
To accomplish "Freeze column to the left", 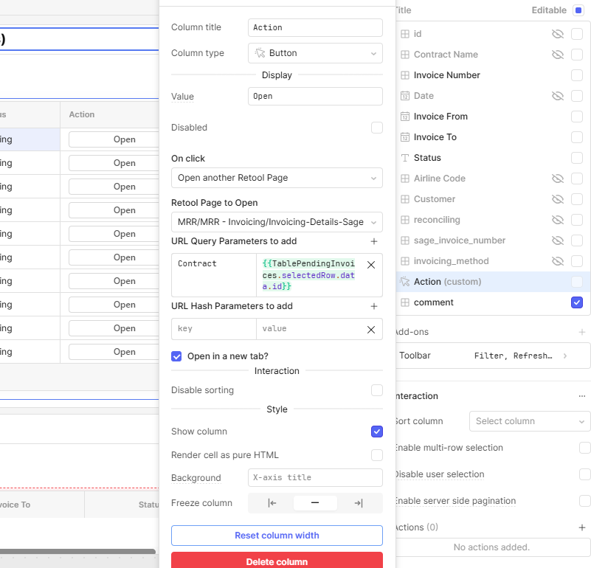I will [x=272, y=503].
